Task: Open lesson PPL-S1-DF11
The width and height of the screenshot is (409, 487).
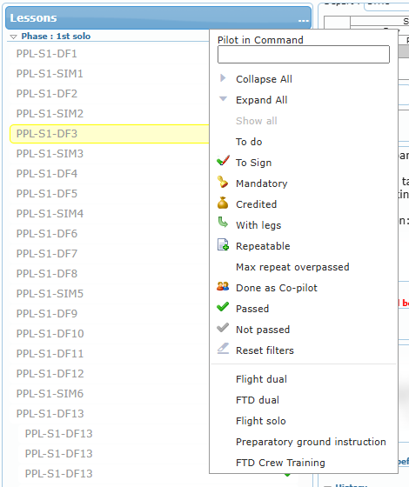Action: click(50, 354)
